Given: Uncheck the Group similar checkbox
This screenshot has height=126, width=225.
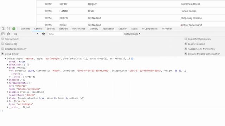Looking at the screenshot, I should 2,54.
